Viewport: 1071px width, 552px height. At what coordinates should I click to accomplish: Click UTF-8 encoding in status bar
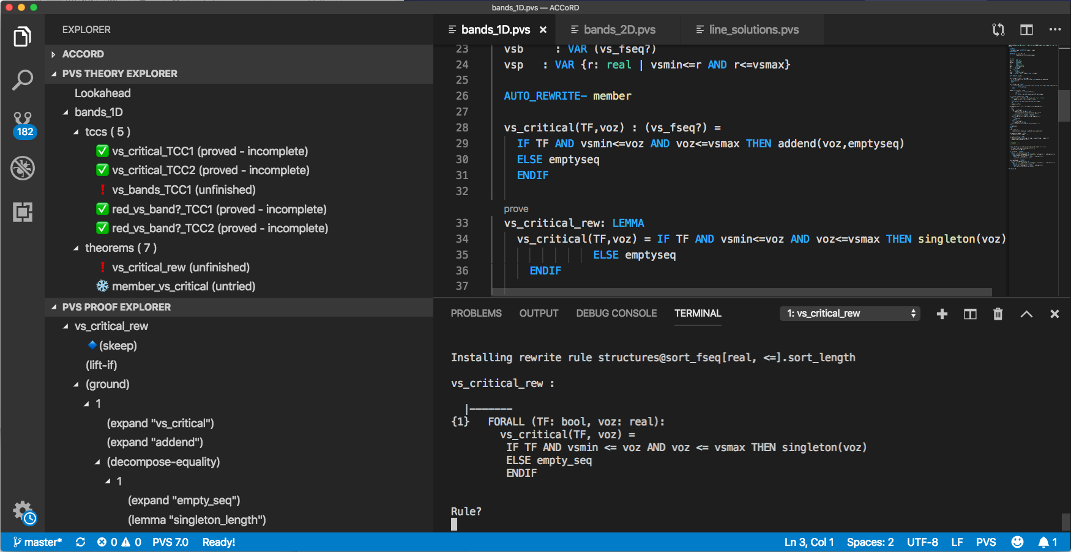click(922, 542)
